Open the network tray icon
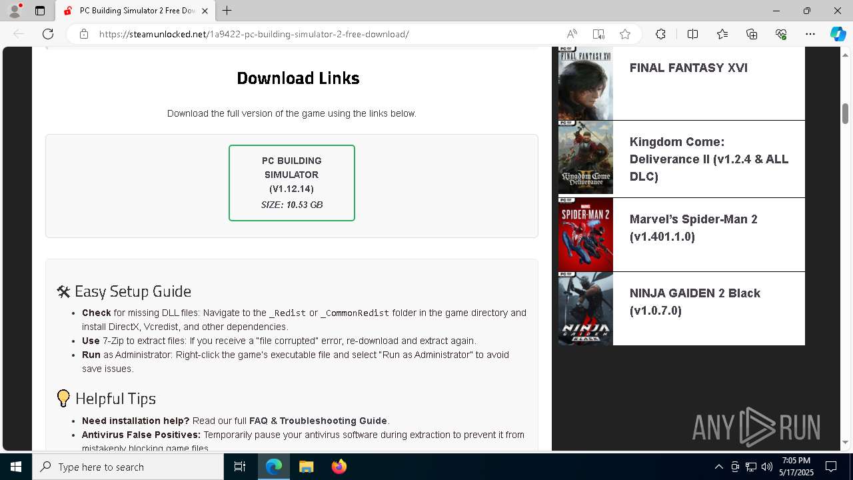853x480 pixels. [x=750, y=467]
